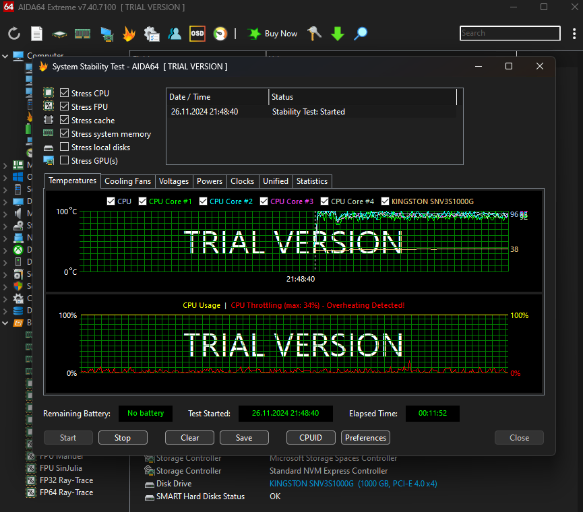The height and width of the screenshot is (512, 583).
Task: Open the three-dot menu beside Search
Action: point(574,34)
